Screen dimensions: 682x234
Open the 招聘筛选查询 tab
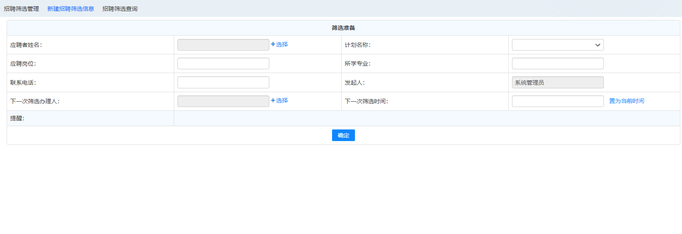point(120,9)
